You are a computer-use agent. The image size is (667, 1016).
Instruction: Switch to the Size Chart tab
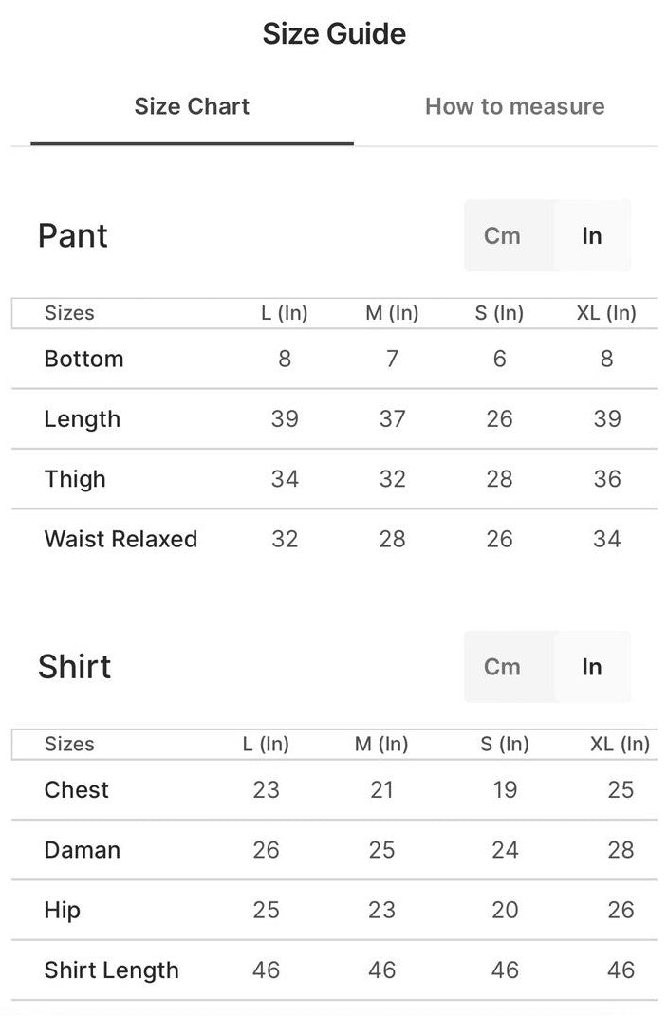click(192, 106)
